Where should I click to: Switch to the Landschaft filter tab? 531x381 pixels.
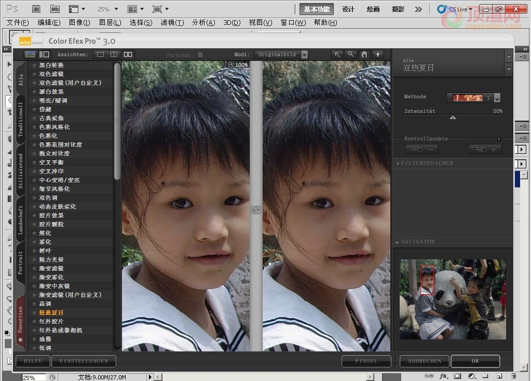pyautogui.click(x=20, y=220)
